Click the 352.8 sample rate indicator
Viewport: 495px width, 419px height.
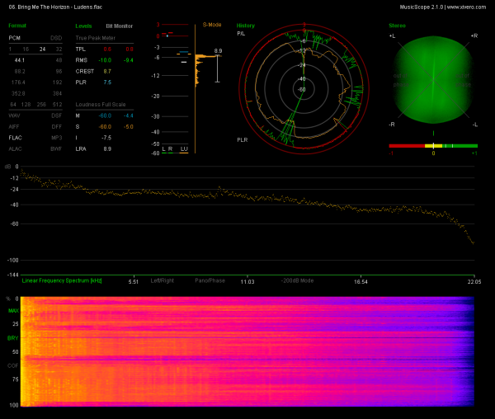coord(18,94)
